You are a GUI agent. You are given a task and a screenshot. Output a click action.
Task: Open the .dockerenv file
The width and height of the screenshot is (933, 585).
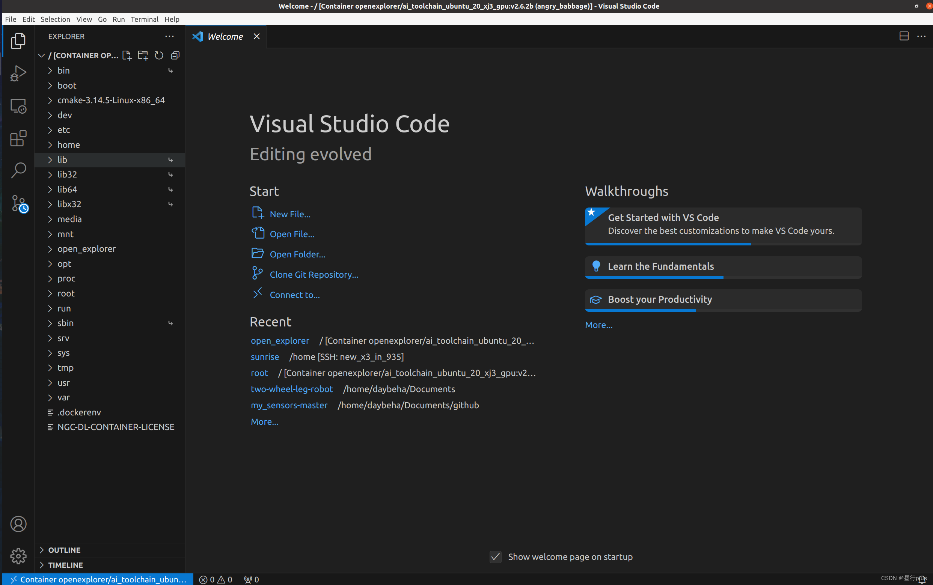110,412
